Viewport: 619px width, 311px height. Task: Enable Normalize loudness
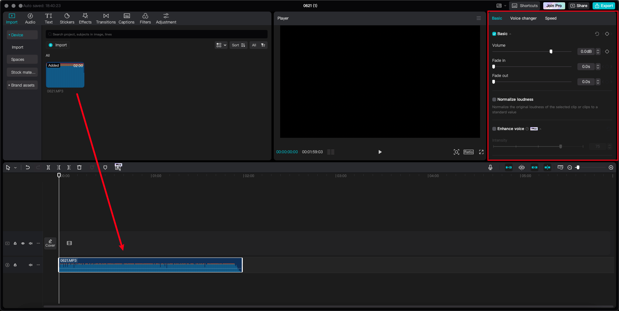(494, 99)
